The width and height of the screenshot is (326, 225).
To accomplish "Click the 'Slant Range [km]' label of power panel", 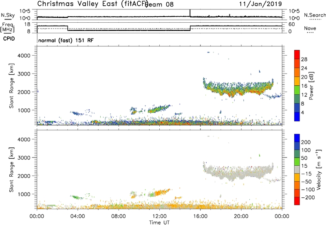I will point(11,86).
